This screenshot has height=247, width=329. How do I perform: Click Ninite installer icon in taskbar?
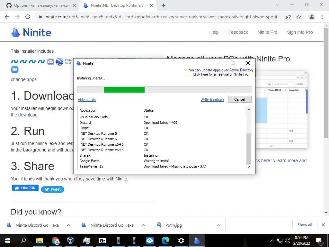197,241
